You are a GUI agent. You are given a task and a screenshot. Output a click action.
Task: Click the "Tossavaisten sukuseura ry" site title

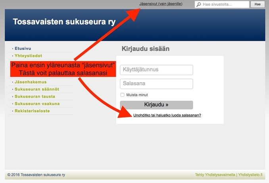coord(64,22)
